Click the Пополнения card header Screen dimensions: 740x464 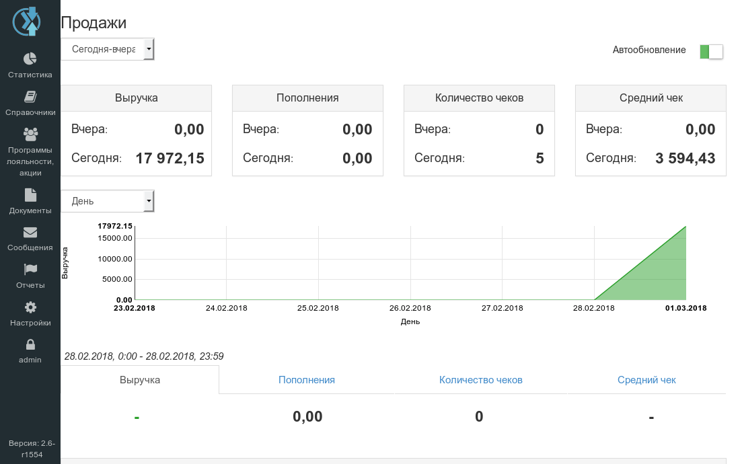click(307, 98)
